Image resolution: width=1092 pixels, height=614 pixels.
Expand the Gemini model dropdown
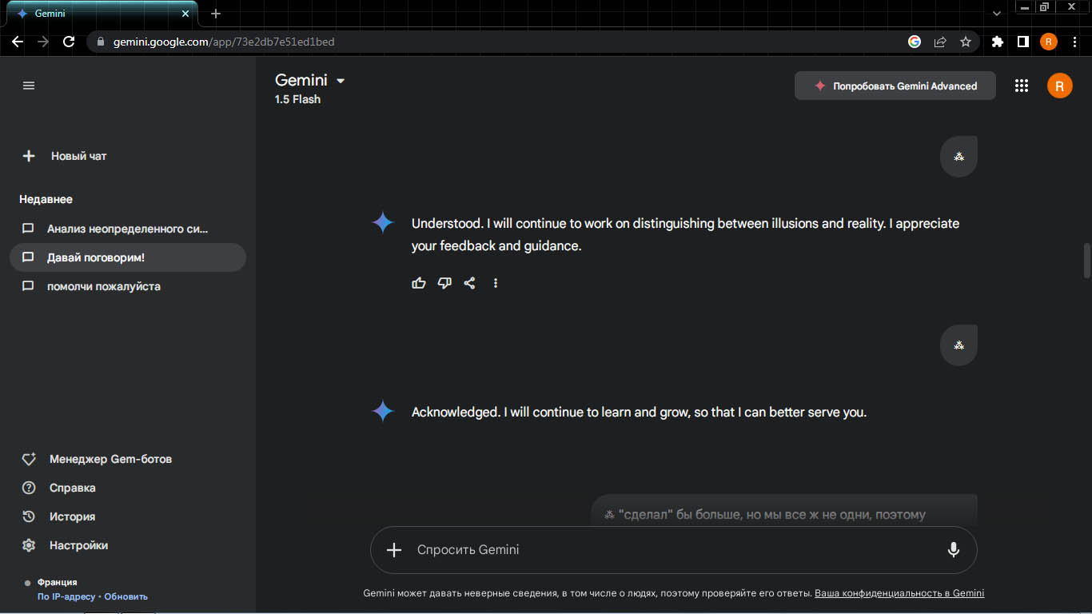(x=310, y=80)
